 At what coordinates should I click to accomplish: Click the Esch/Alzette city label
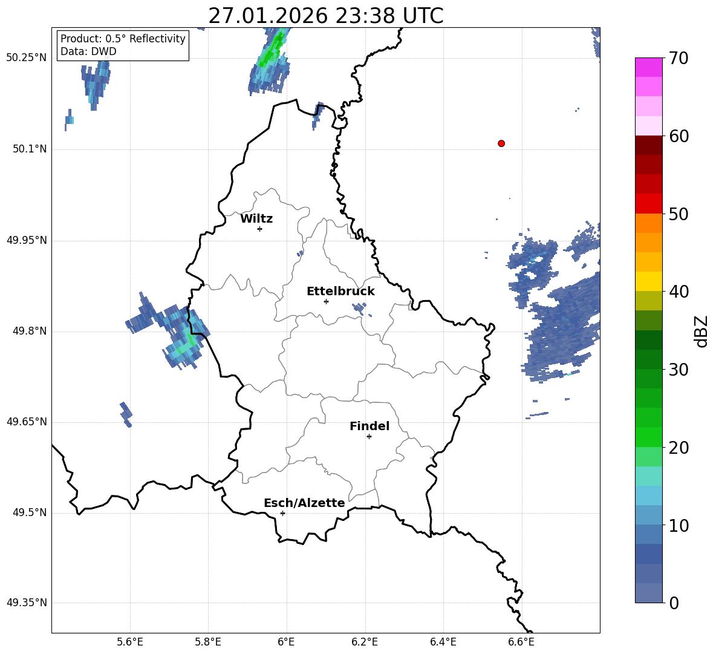coord(305,503)
